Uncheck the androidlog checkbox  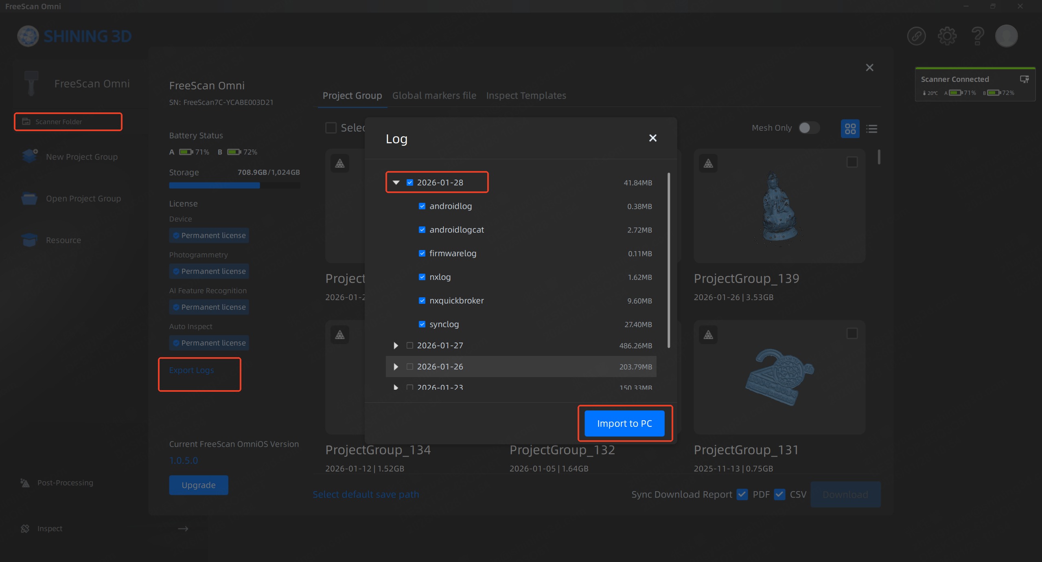coord(422,206)
